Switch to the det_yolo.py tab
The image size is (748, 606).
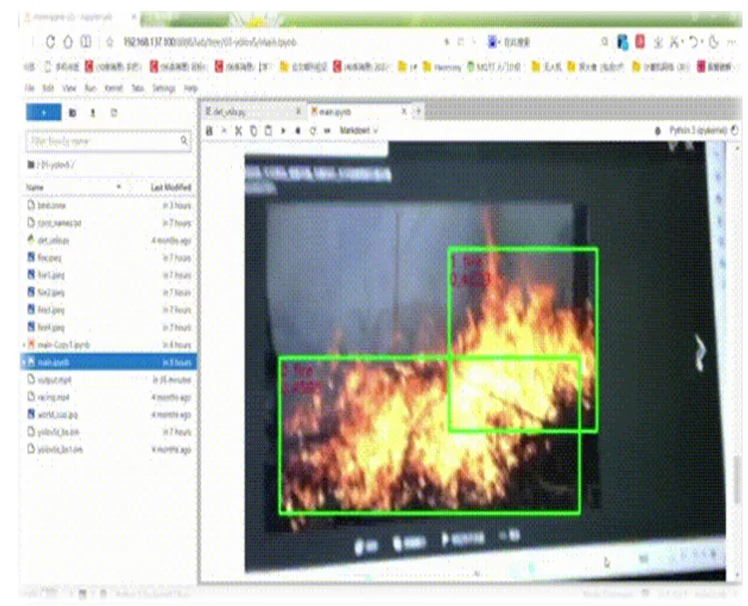(232, 111)
